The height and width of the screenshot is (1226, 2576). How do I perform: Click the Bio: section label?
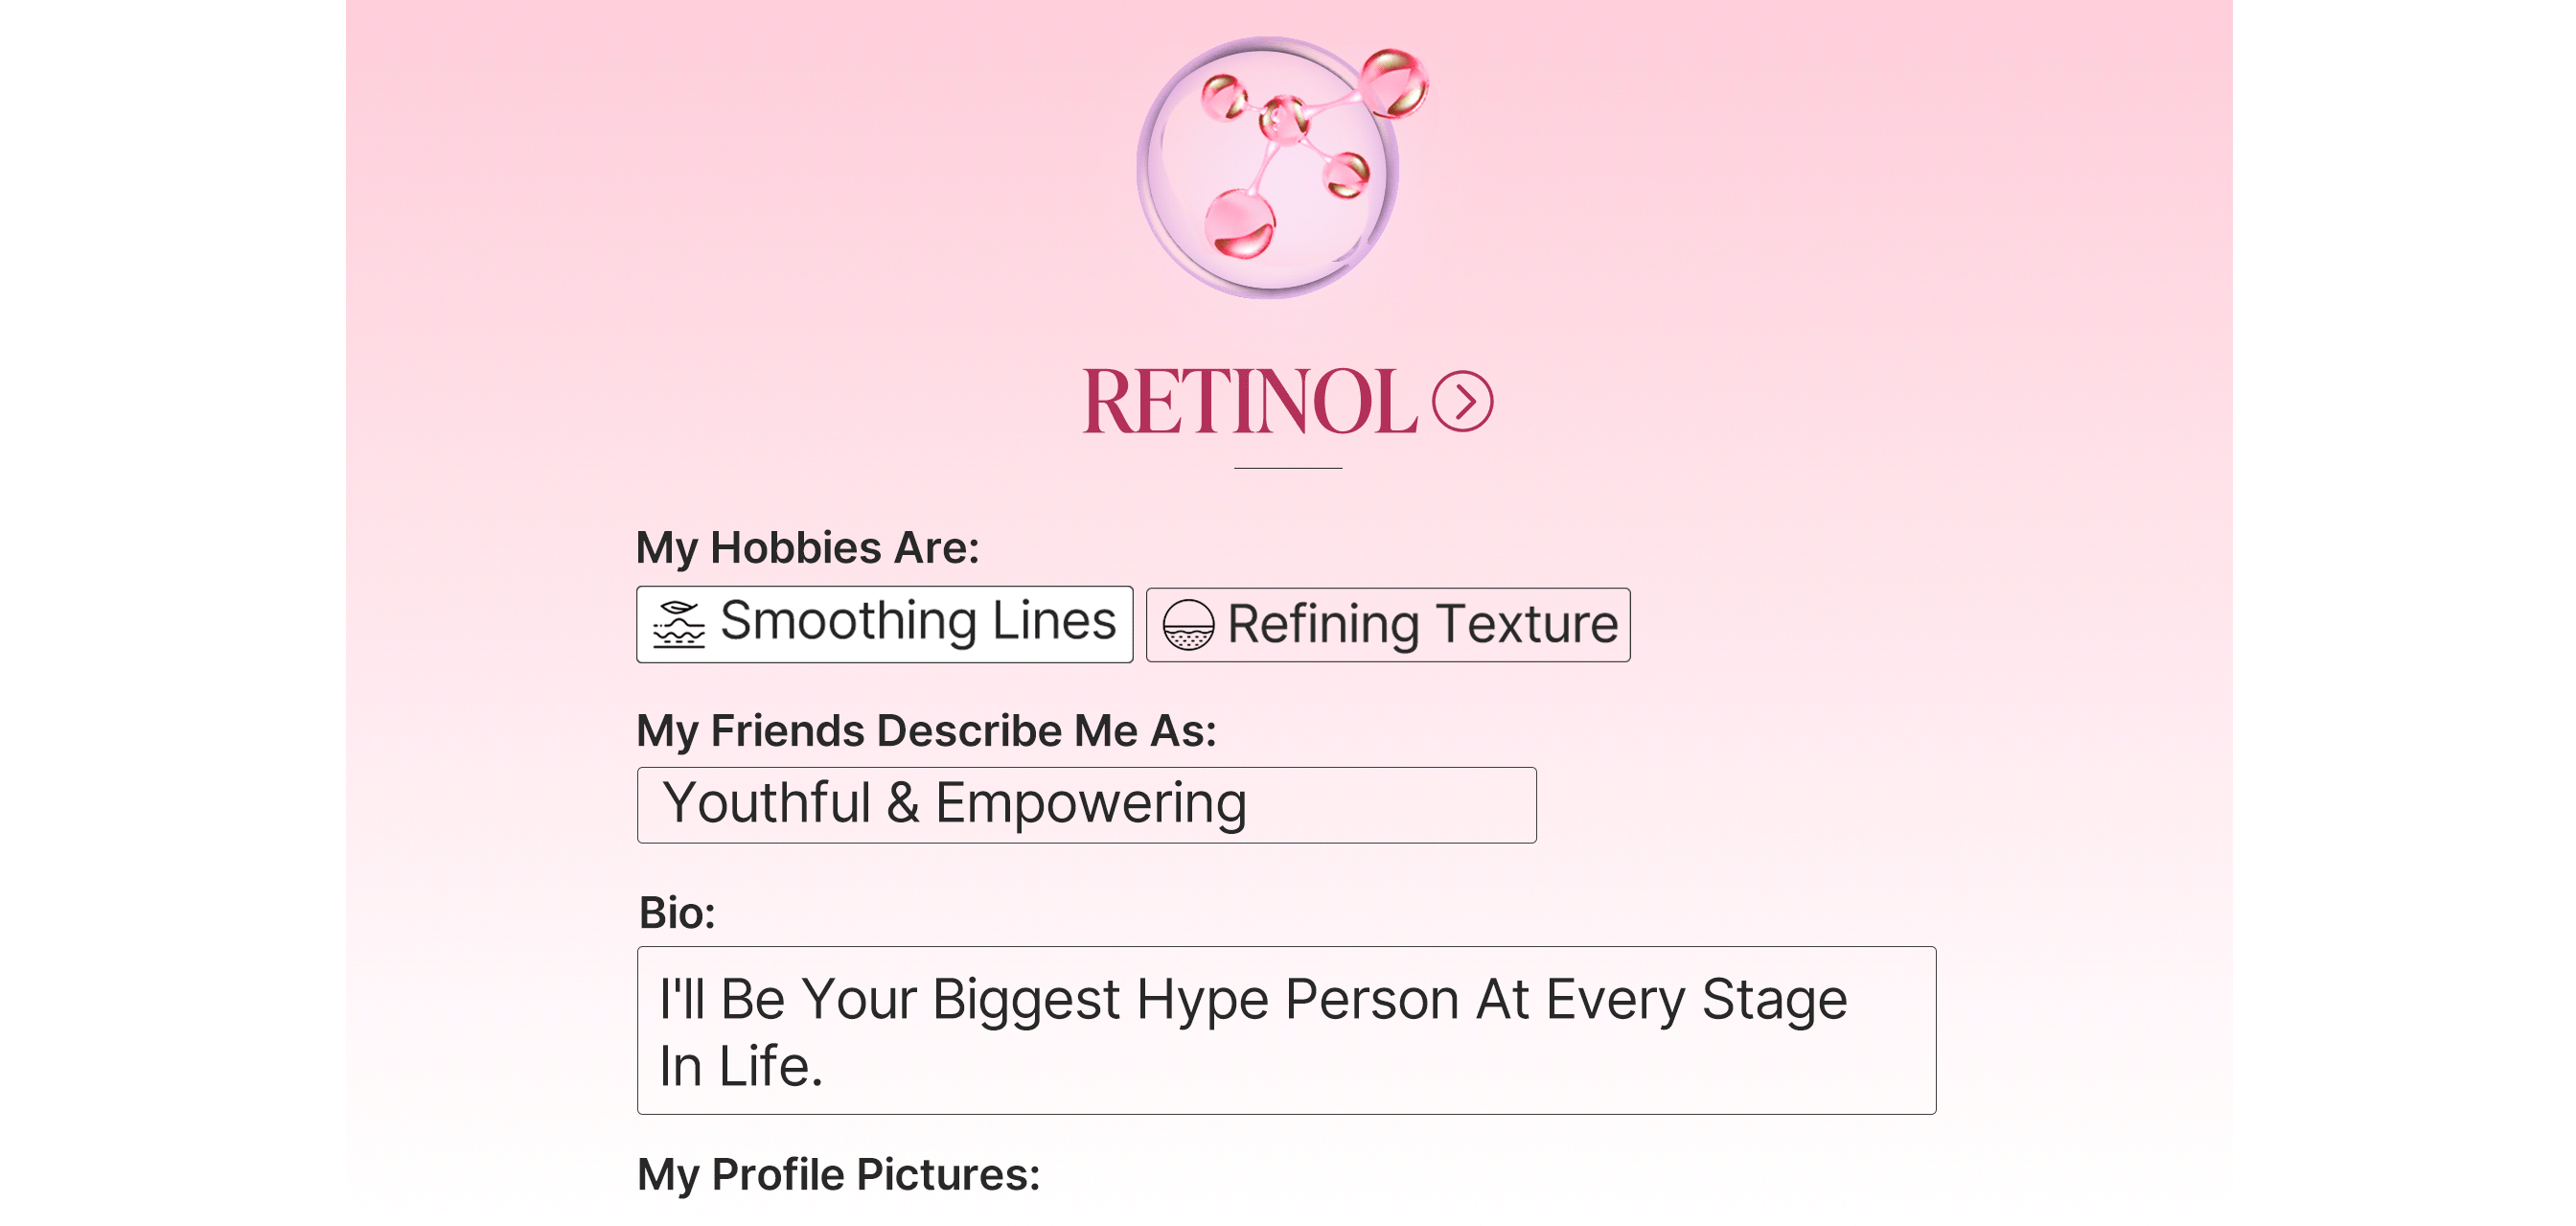click(677, 913)
